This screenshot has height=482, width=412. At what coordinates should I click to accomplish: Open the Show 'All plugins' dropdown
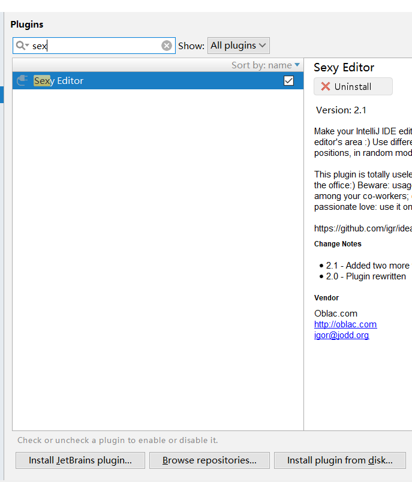[x=238, y=46]
